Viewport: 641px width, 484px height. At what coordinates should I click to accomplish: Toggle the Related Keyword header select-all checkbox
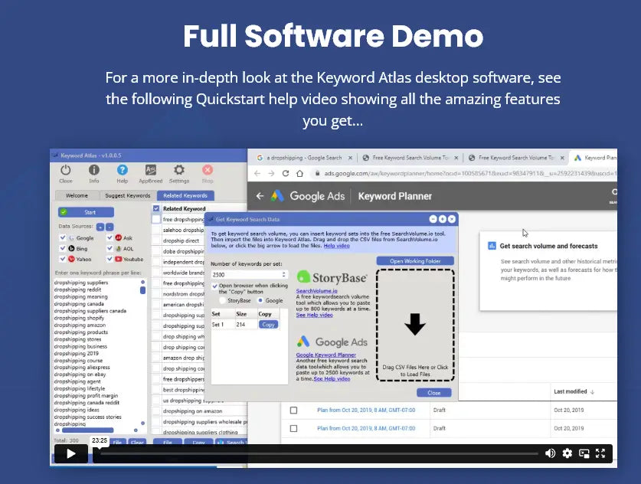tap(156, 208)
